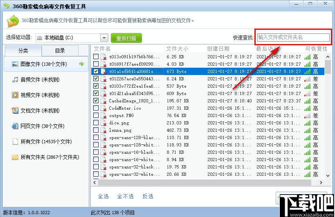Click the folder recovery banner icon
The image size is (335, 217).
tap(13, 21)
